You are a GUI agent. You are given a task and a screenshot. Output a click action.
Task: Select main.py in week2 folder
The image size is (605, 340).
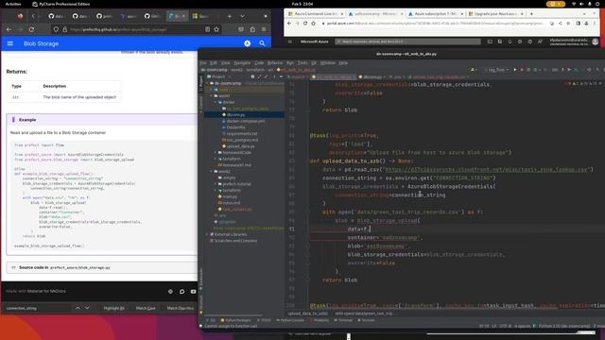tap(230, 196)
